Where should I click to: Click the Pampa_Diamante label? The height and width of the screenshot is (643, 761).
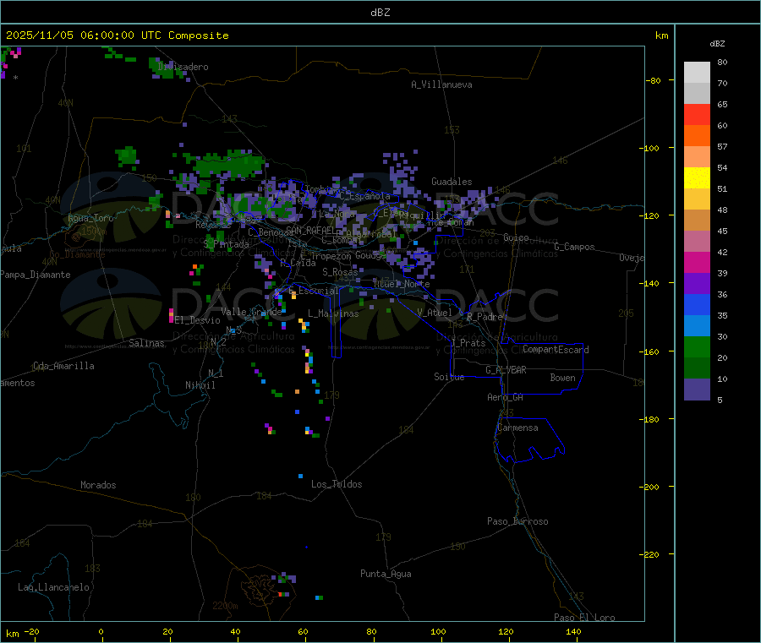(36, 275)
